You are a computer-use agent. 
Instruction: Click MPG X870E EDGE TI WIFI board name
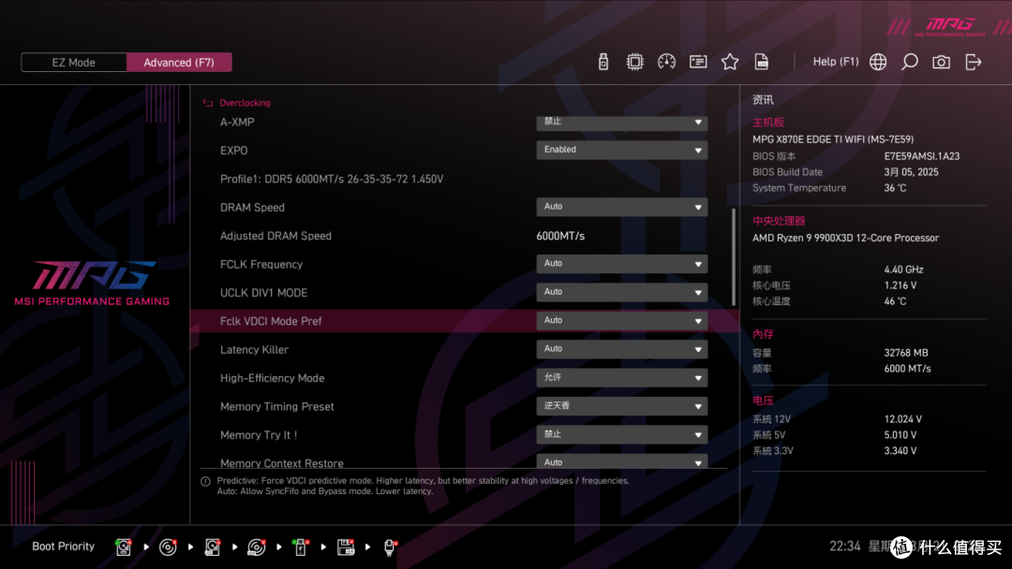833,139
